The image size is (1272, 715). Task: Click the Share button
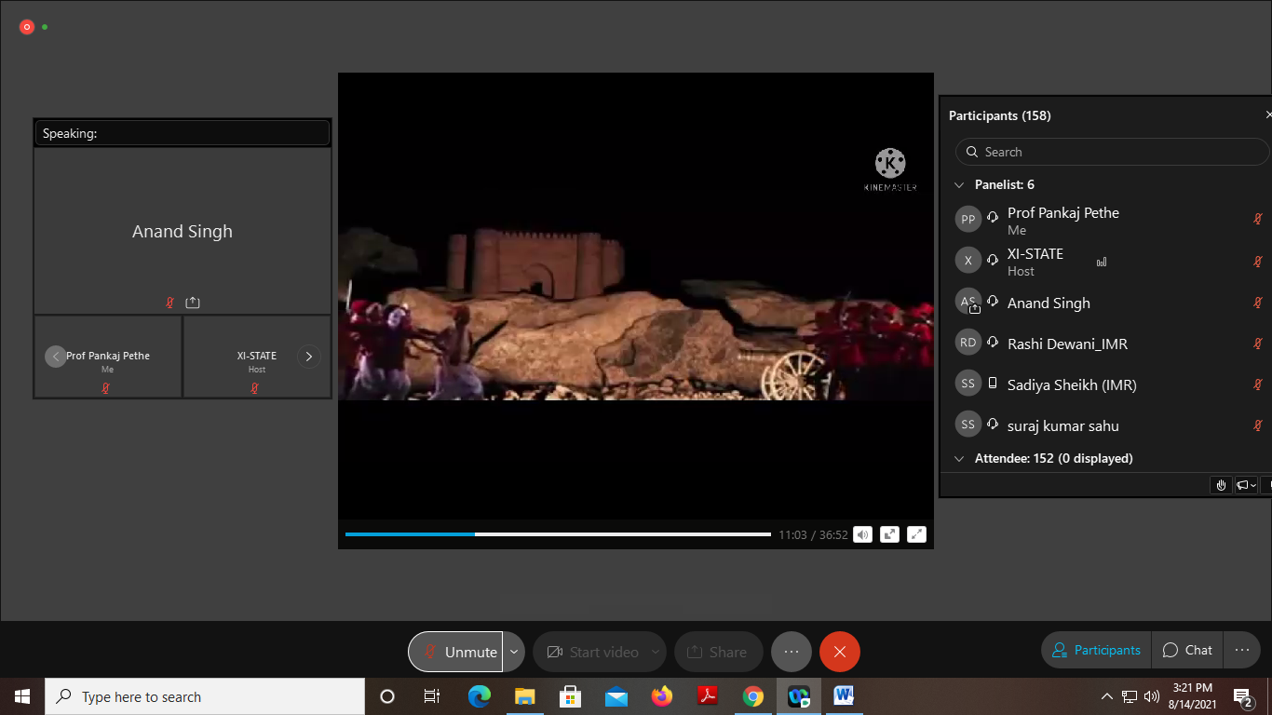pyautogui.click(x=717, y=652)
